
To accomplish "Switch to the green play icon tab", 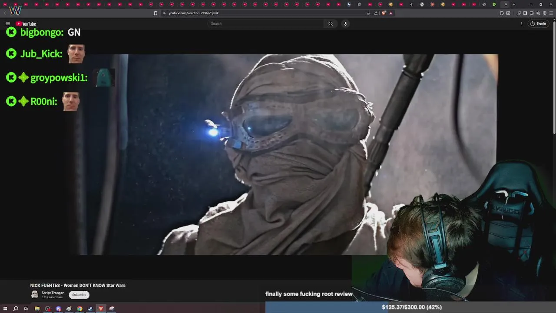I will (494, 4).
